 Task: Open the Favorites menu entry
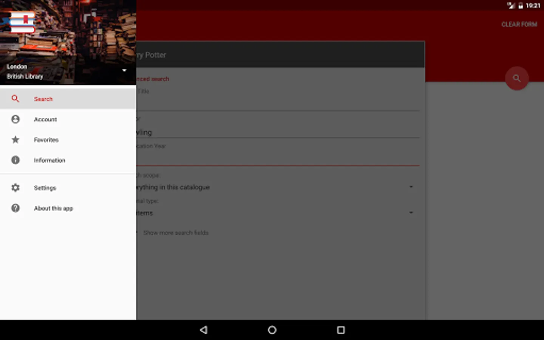pyautogui.click(x=68, y=140)
